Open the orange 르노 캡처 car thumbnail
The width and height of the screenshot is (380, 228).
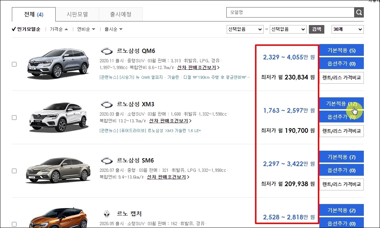click(x=58, y=218)
